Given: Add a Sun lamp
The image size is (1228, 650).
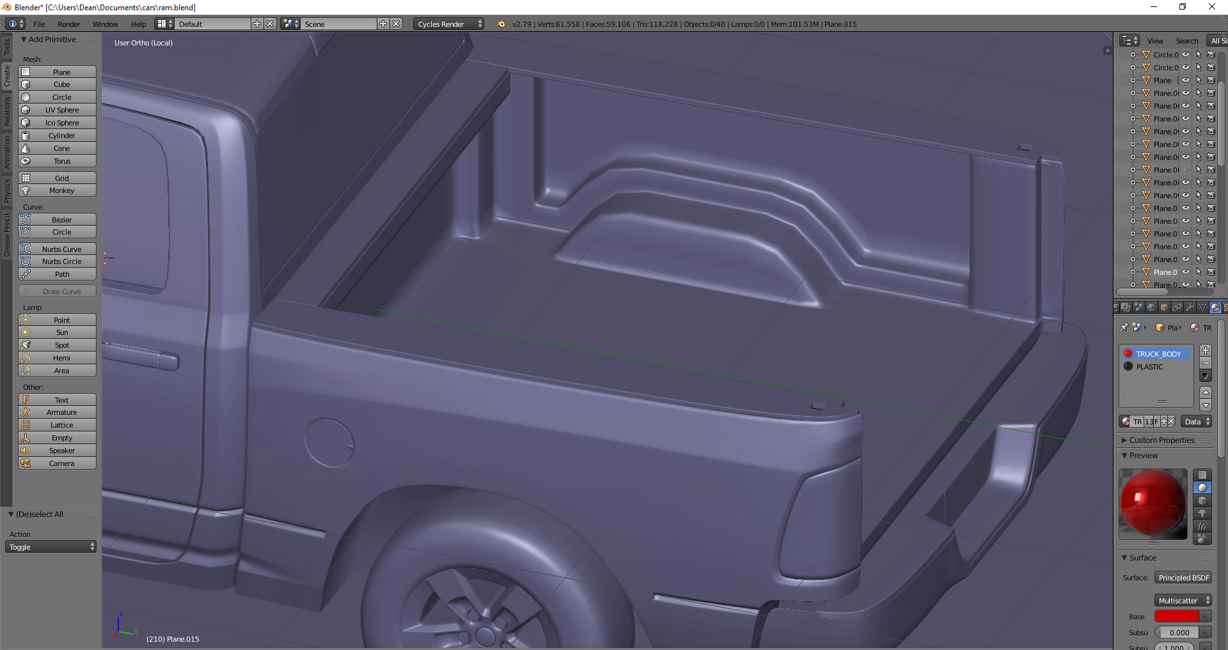Looking at the screenshot, I should 58,332.
